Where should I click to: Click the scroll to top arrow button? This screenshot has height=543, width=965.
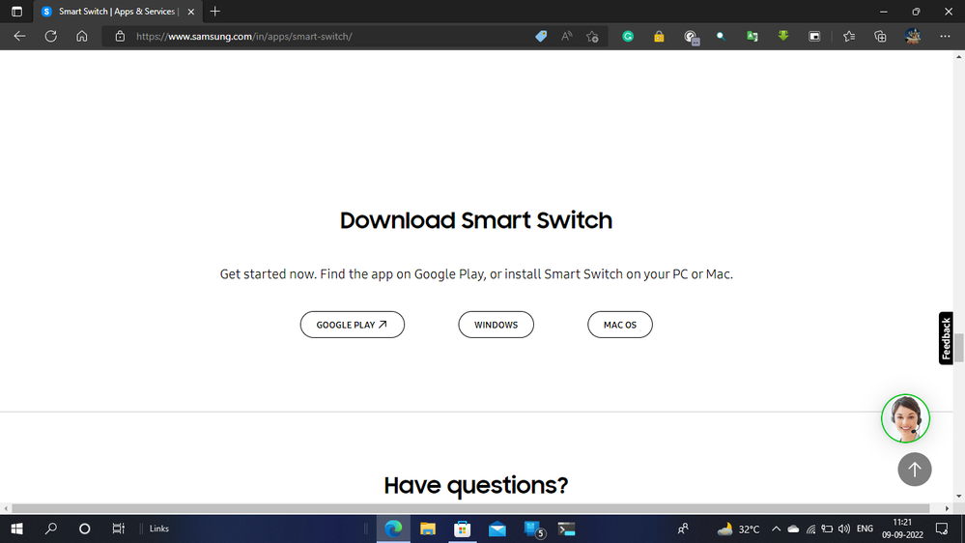[x=915, y=470]
